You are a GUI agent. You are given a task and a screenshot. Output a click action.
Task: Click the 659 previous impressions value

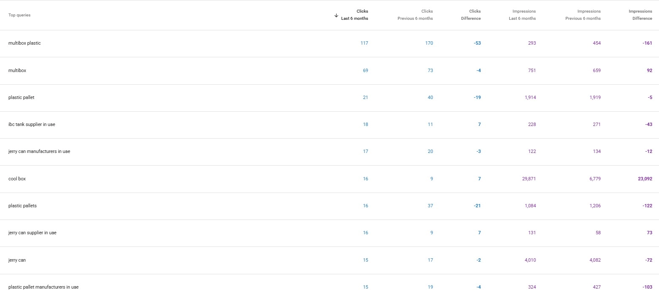coord(597,70)
